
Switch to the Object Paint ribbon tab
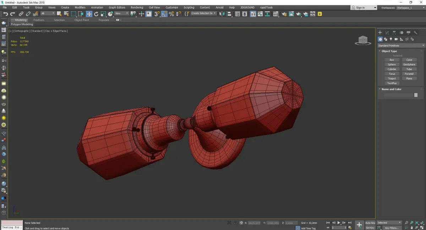pyautogui.click(x=82, y=20)
